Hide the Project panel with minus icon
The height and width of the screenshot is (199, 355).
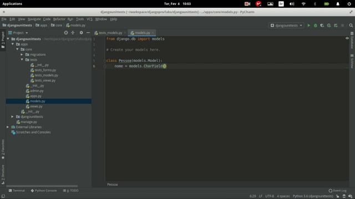click(x=88, y=33)
